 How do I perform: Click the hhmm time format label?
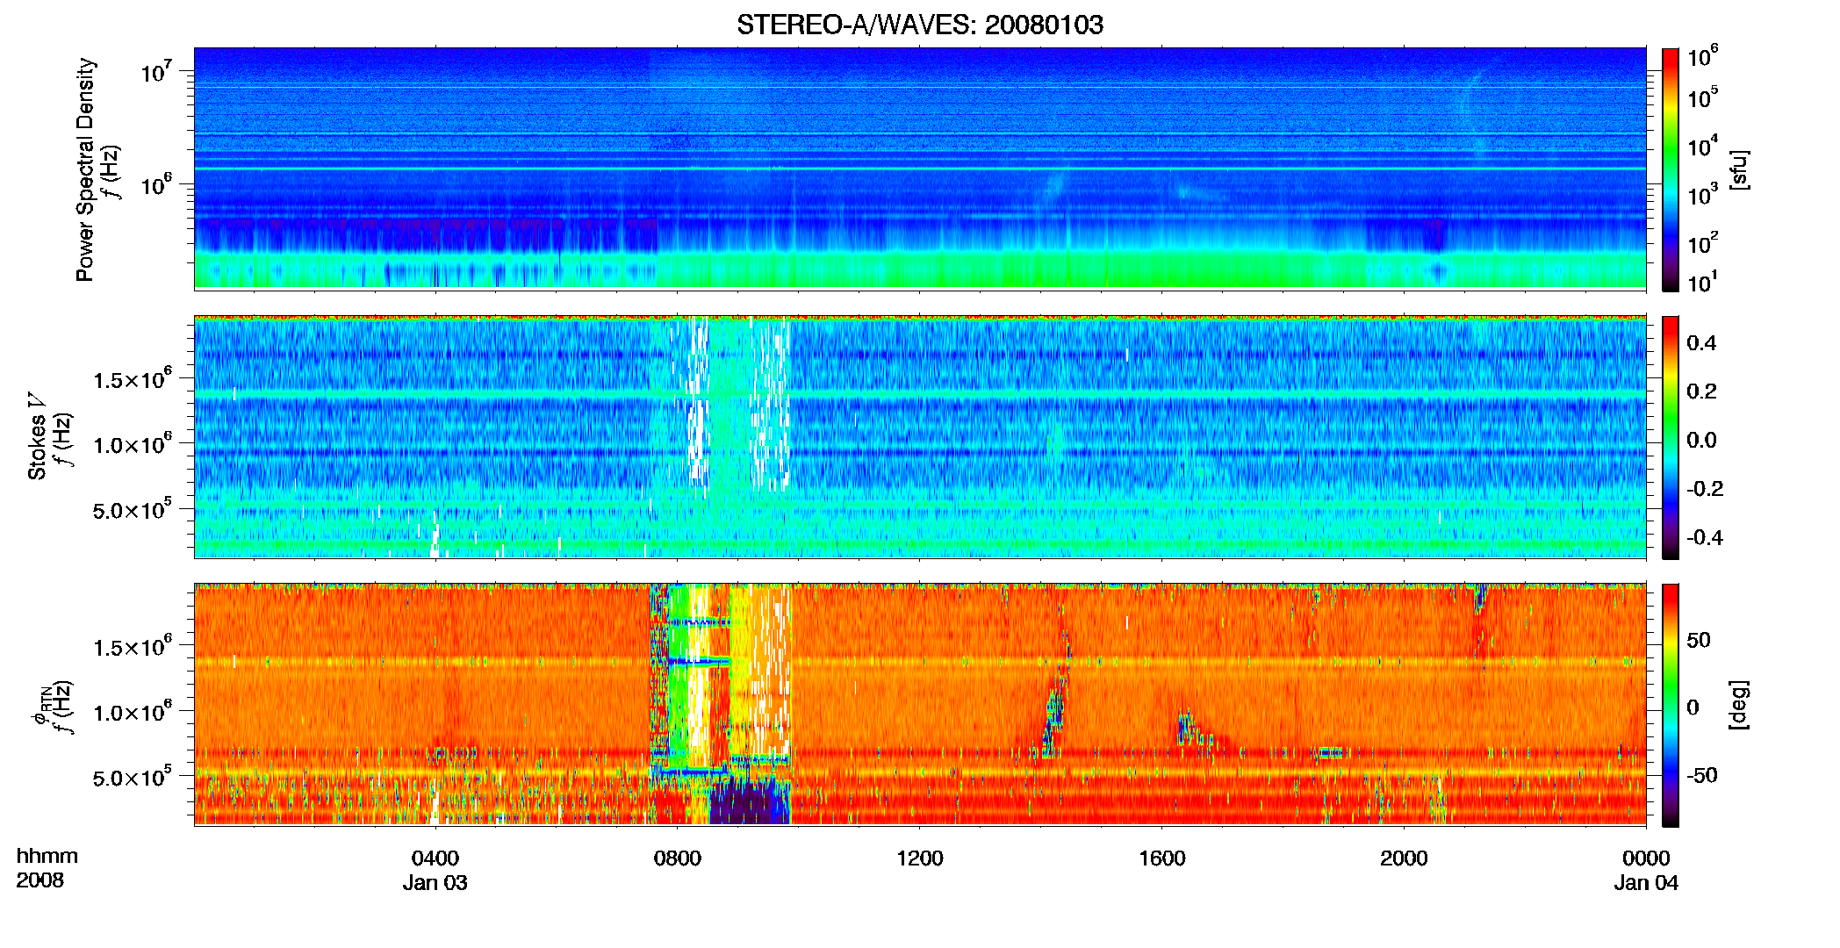pyautogui.click(x=47, y=857)
